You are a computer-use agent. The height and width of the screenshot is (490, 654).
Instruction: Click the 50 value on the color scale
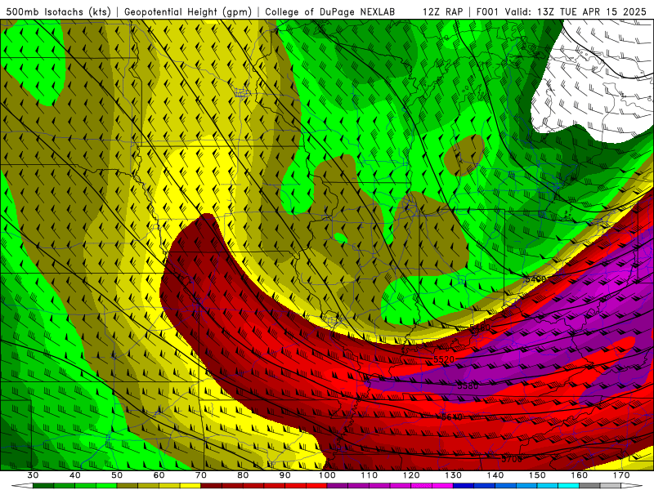pyautogui.click(x=117, y=475)
